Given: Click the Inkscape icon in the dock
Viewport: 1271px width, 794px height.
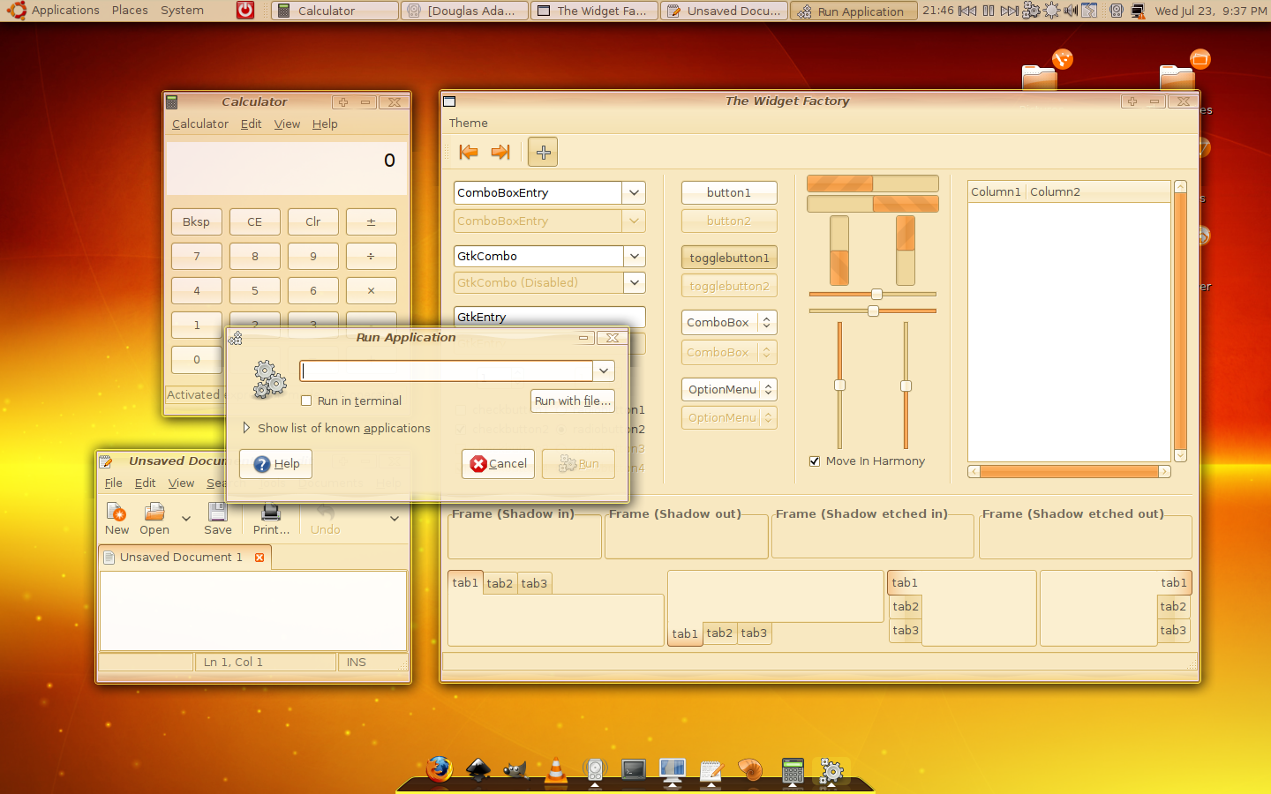Looking at the screenshot, I should (x=478, y=770).
